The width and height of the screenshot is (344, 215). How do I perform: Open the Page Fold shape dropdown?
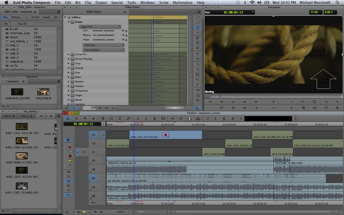(x=100, y=27)
